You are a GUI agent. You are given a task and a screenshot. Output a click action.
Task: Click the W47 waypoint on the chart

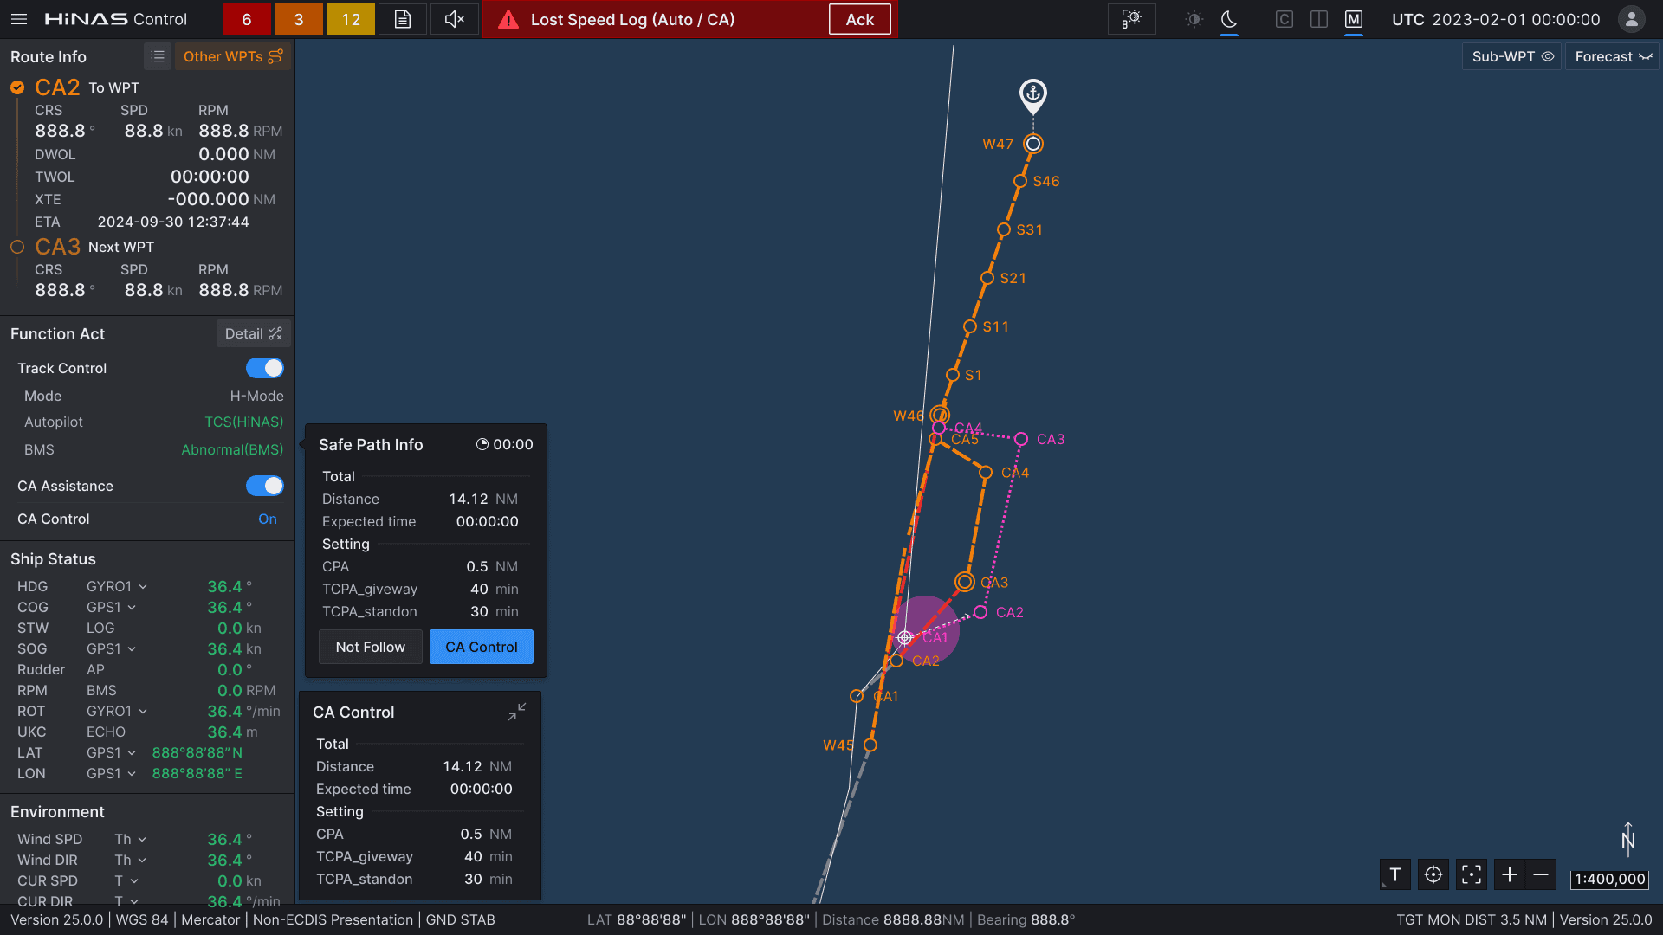pos(1032,144)
